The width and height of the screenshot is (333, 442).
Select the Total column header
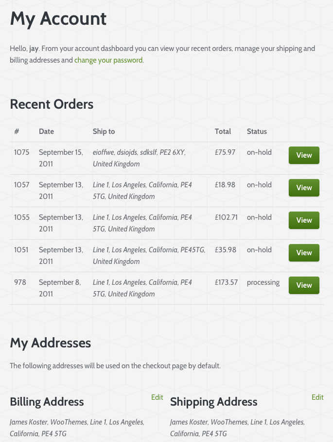click(x=223, y=131)
